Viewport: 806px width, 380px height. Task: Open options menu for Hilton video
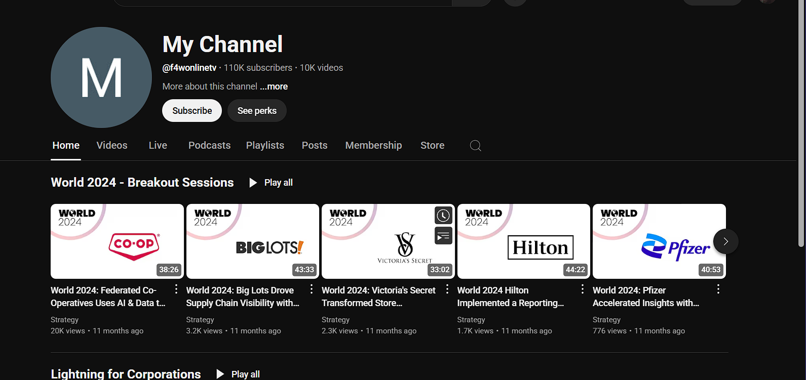point(582,289)
